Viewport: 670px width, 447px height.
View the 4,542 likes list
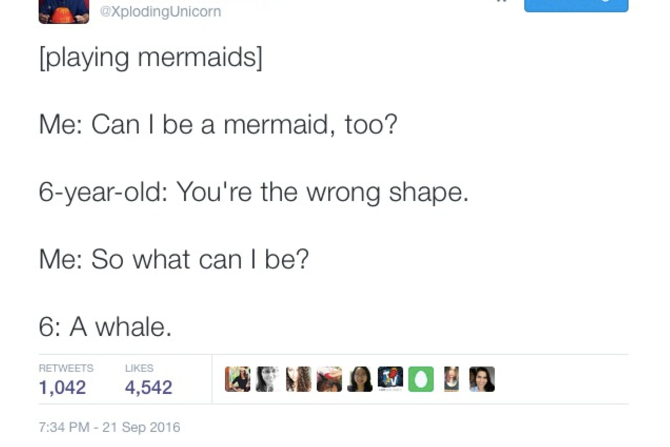[149, 387]
